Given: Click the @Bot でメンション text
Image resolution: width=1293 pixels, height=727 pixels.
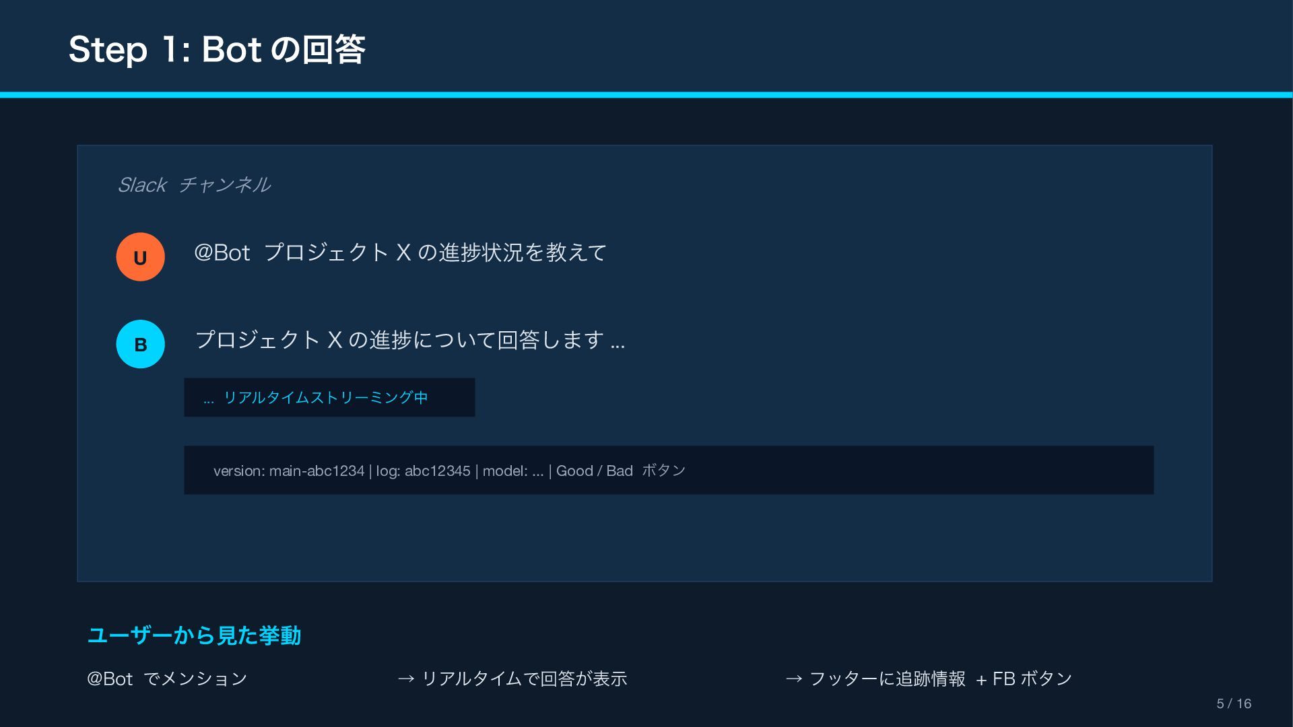Looking at the screenshot, I should [x=167, y=679].
